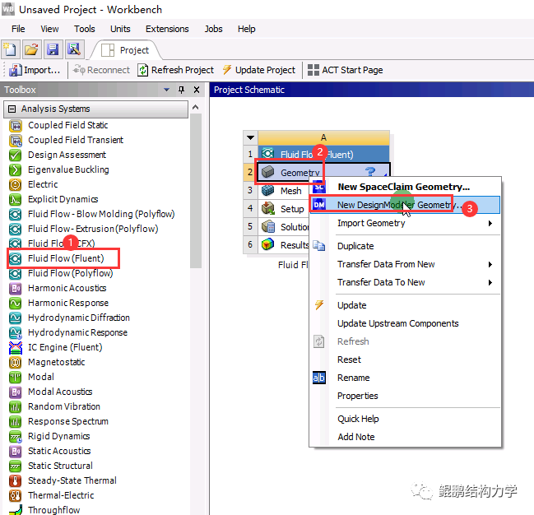The width and height of the screenshot is (534, 515).
Task: Click the Eigenvalue Buckling icon
Action: coord(16,170)
